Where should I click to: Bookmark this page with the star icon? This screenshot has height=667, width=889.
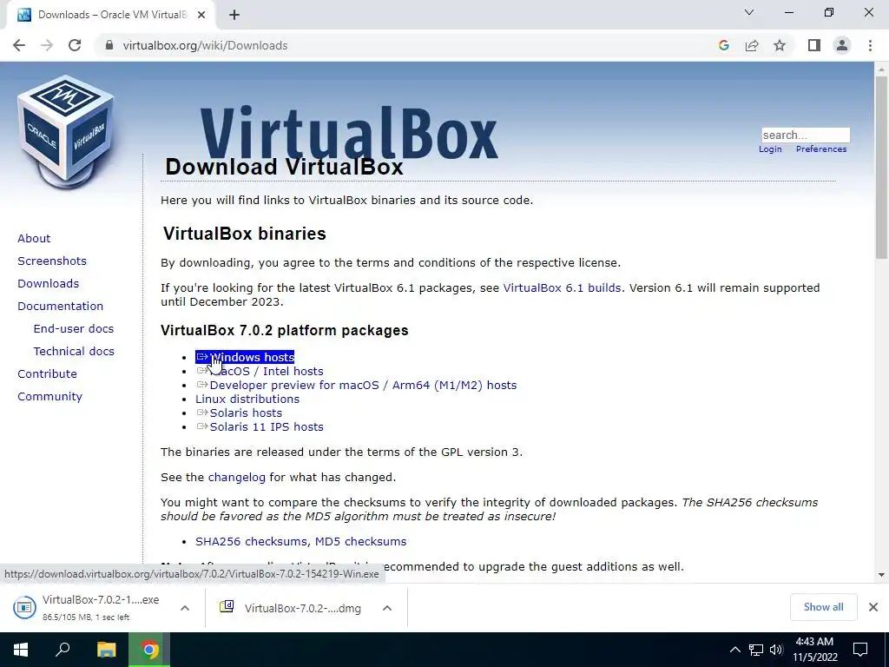pyautogui.click(x=780, y=45)
